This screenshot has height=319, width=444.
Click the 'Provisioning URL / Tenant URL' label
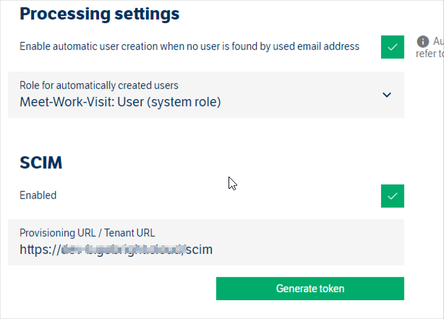(87, 233)
